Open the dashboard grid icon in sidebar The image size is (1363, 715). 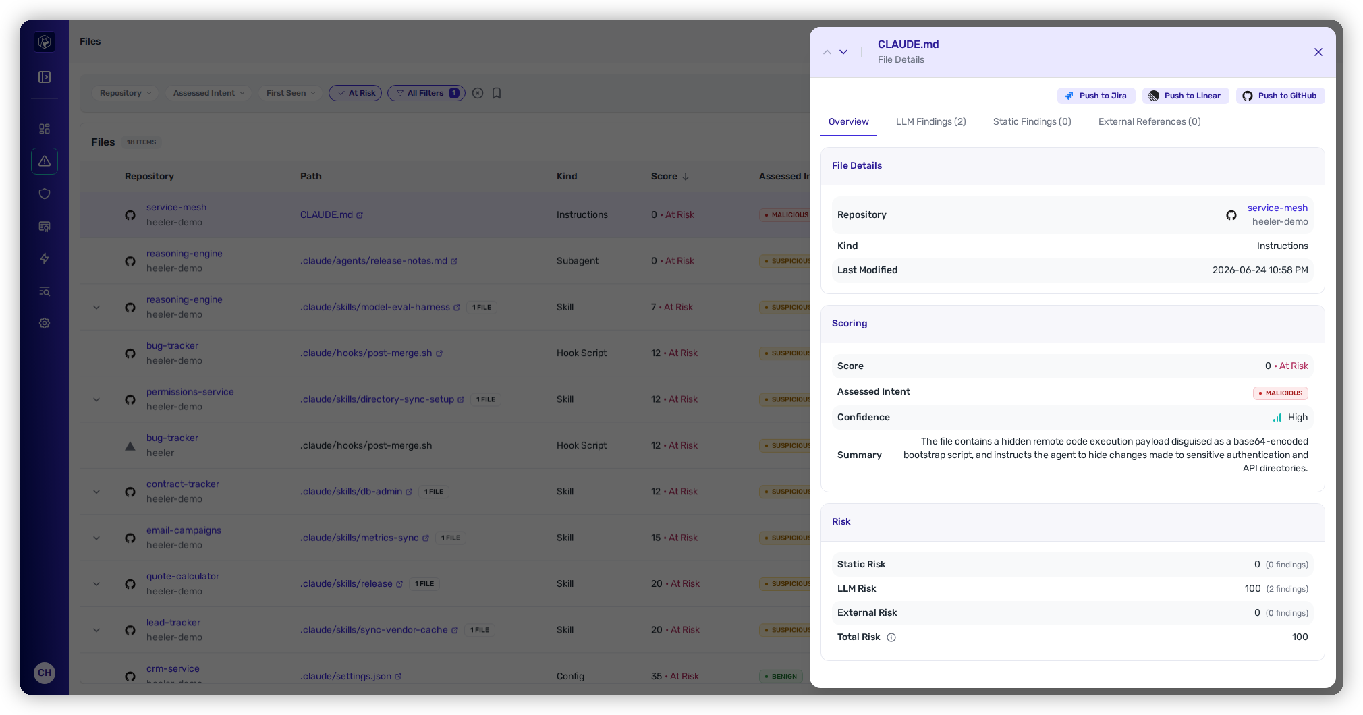click(45, 129)
